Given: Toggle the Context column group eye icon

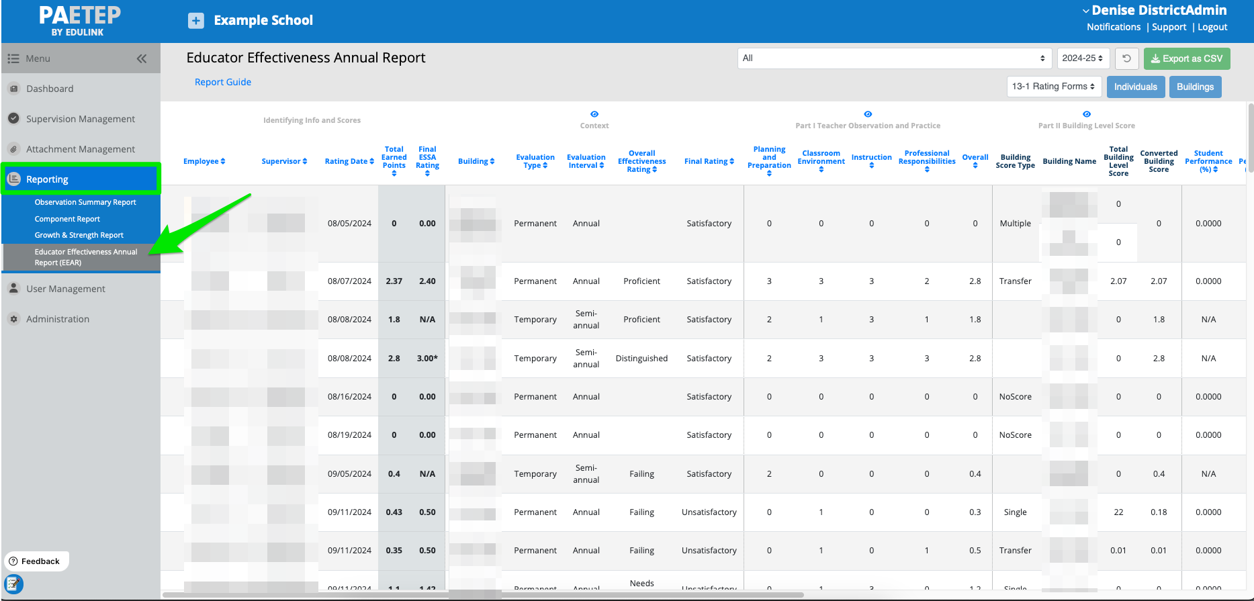Looking at the screenshot, I should [594, 114].
